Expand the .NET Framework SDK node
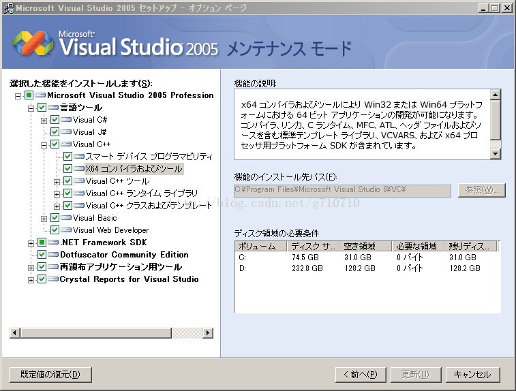 click(31, 243)
